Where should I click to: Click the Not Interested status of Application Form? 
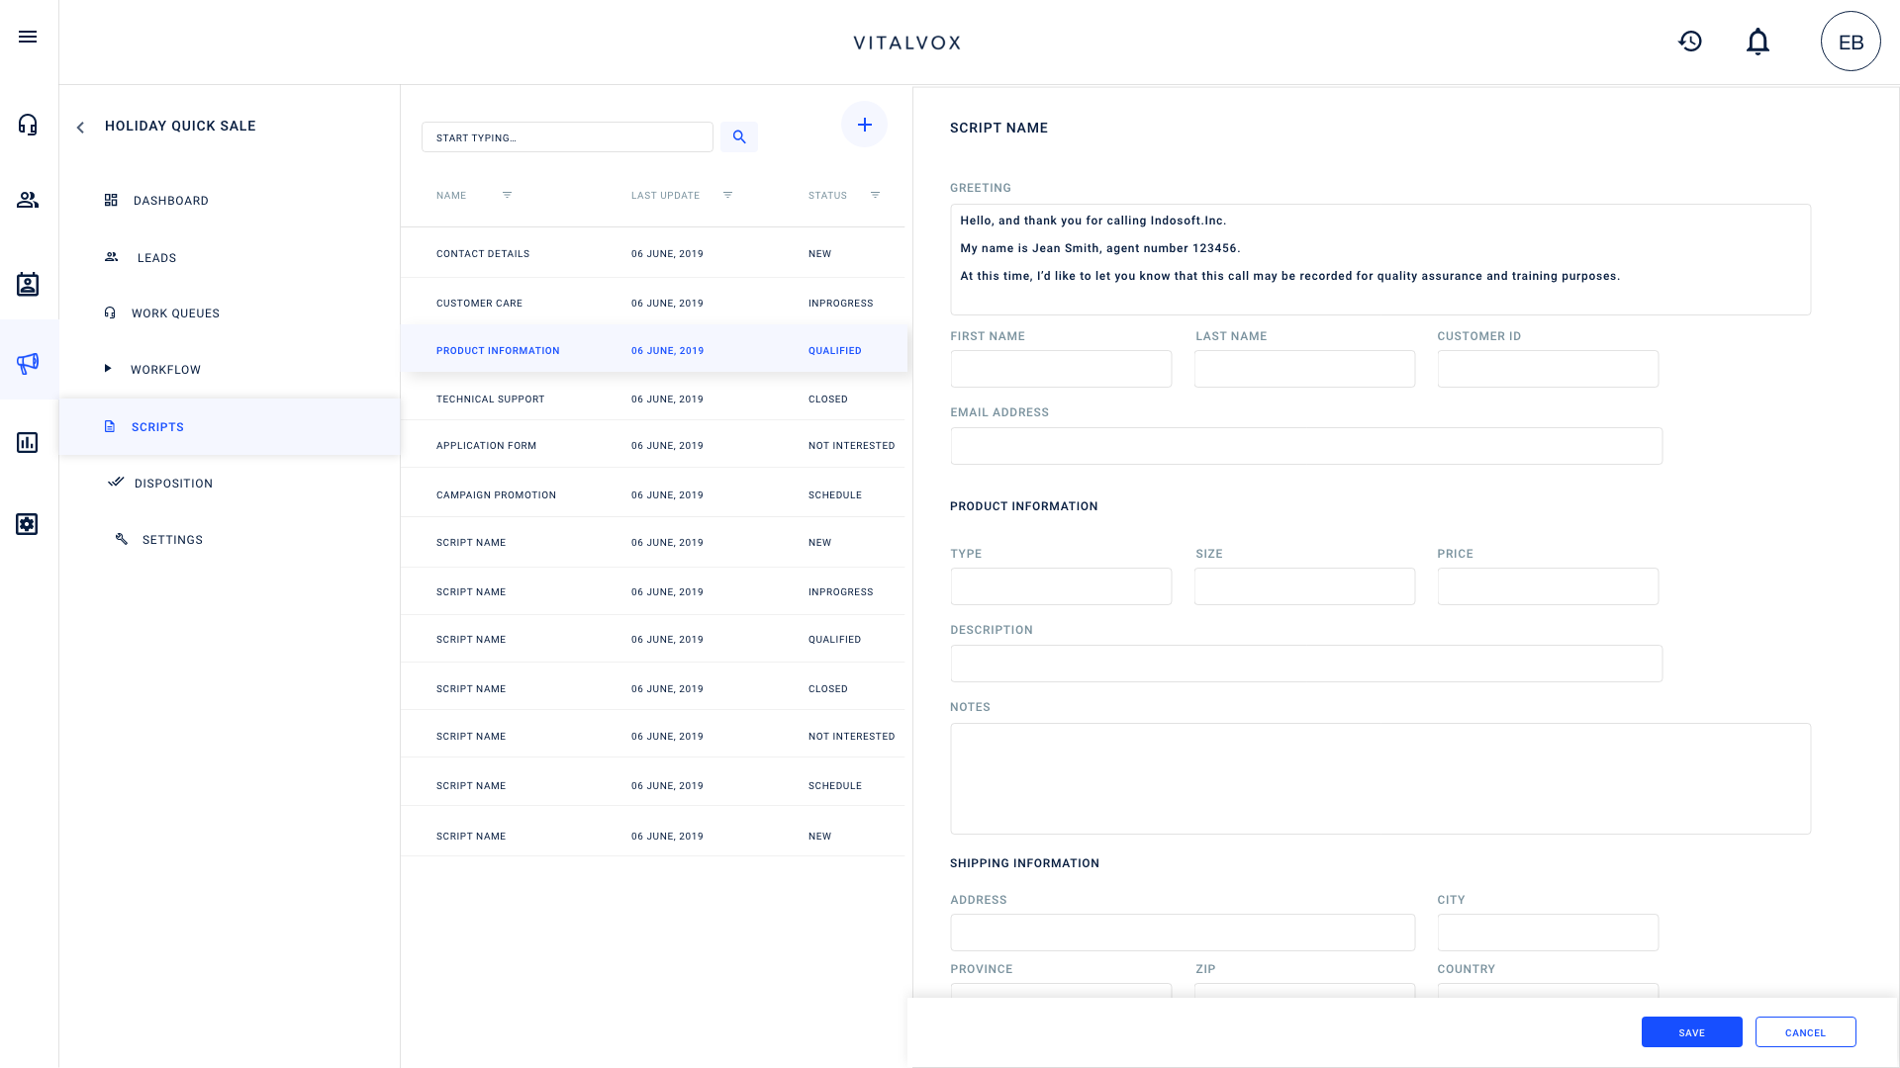(x=851, y=446)
